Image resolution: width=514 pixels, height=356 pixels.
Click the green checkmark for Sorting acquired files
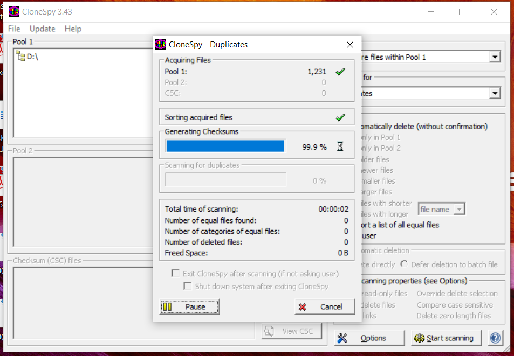point(340,117)
